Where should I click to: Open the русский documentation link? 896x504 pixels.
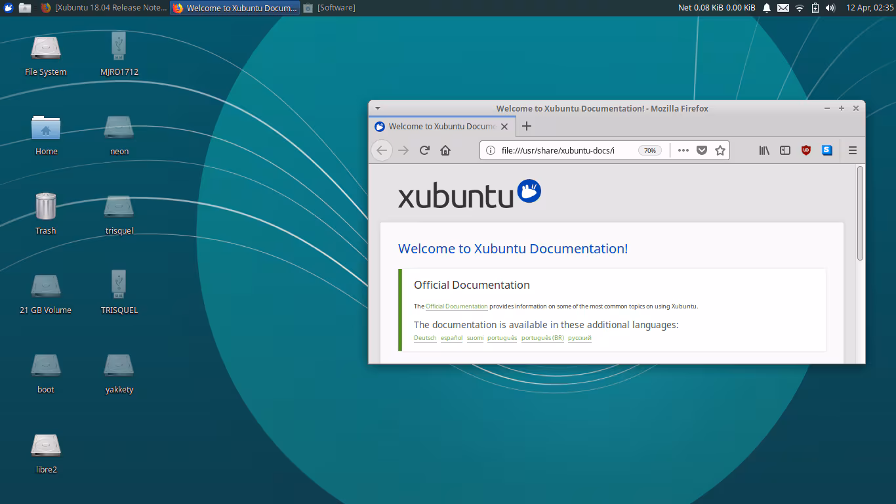pyautogui.click(x=580, y=338)
